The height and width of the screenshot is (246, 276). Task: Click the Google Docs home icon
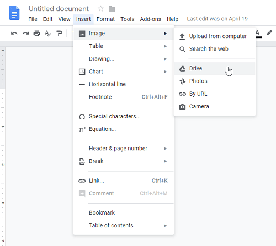14,13
